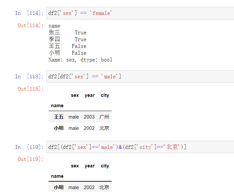Viewport: 234px width, 192px height.
Task: Select the Out[119] prompt label
Action: pos(31,159)
